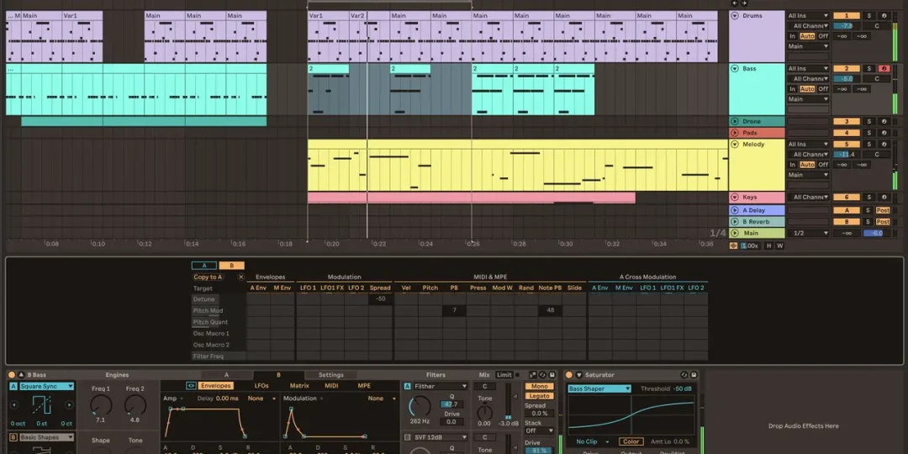This screenshot has width=908, height=454.
Task: Arm the Drums track for recording
Action: (884, 16)
